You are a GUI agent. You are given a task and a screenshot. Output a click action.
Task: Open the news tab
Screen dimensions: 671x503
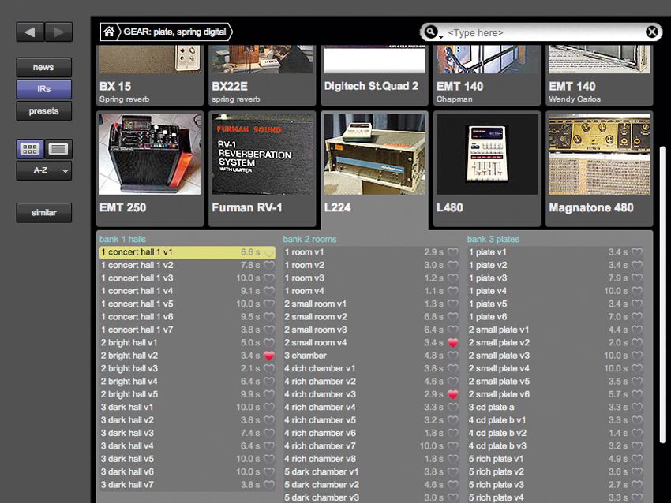coord(44,68)
